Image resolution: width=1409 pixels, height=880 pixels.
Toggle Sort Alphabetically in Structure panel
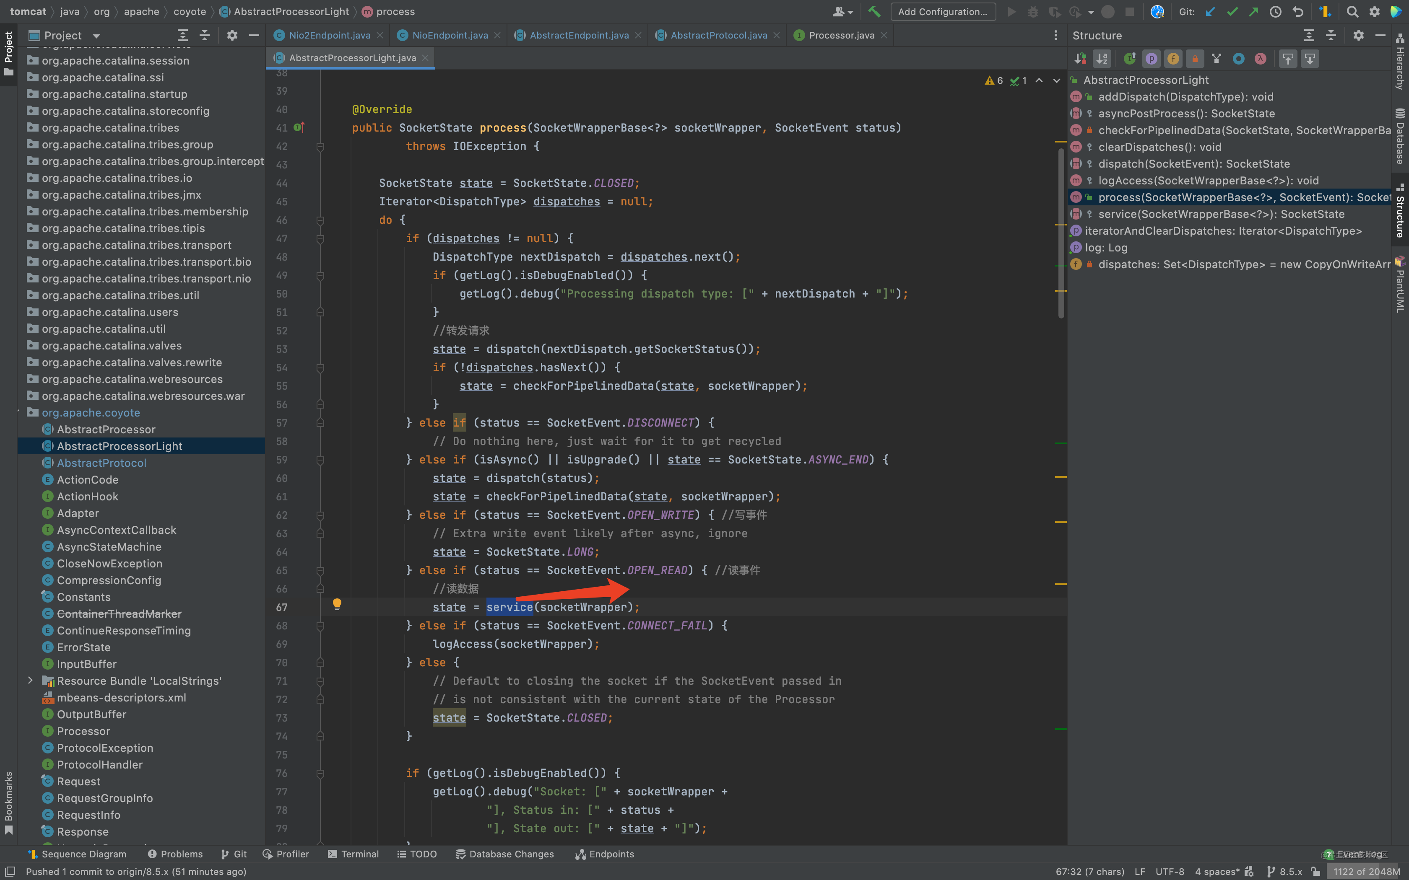[1102, 58]
